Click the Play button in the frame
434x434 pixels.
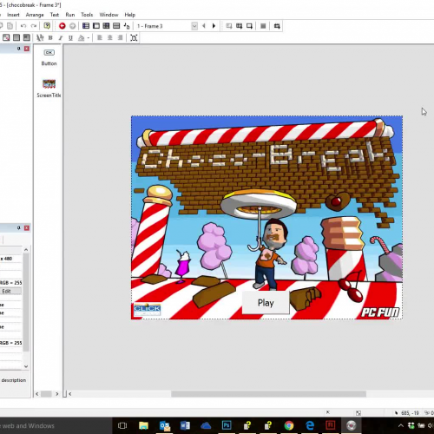(266, 303)
